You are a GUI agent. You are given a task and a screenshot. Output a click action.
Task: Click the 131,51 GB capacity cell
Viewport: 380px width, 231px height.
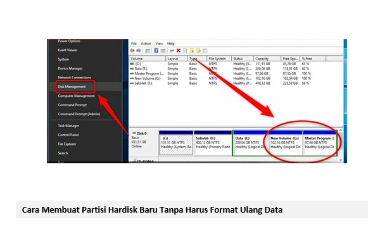[263, 64]
